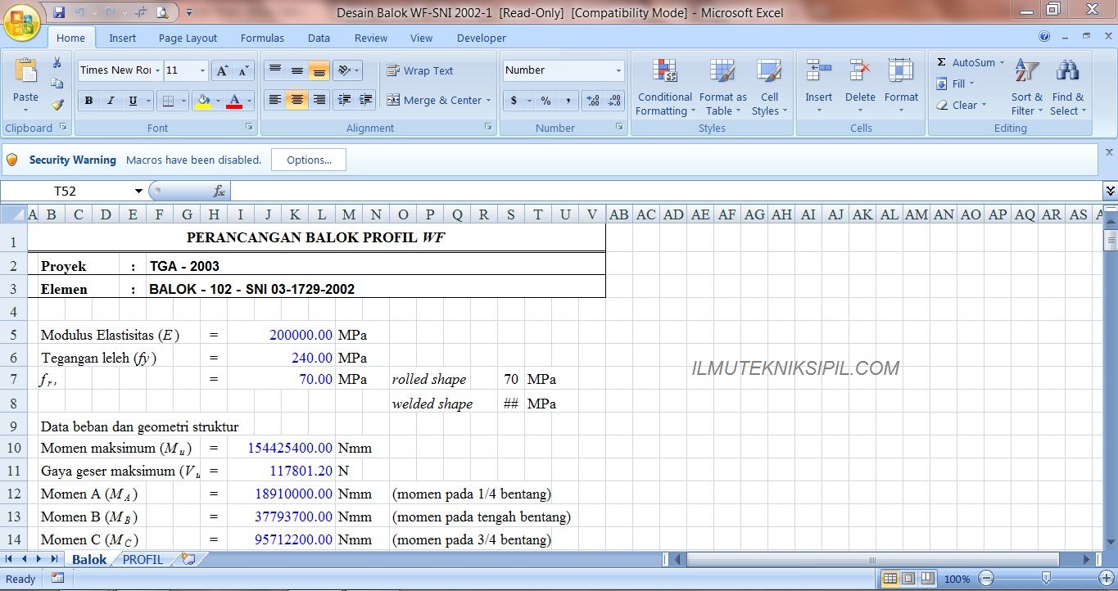Enable Wrap Text
1118x591 pixels.
[419, 70]
